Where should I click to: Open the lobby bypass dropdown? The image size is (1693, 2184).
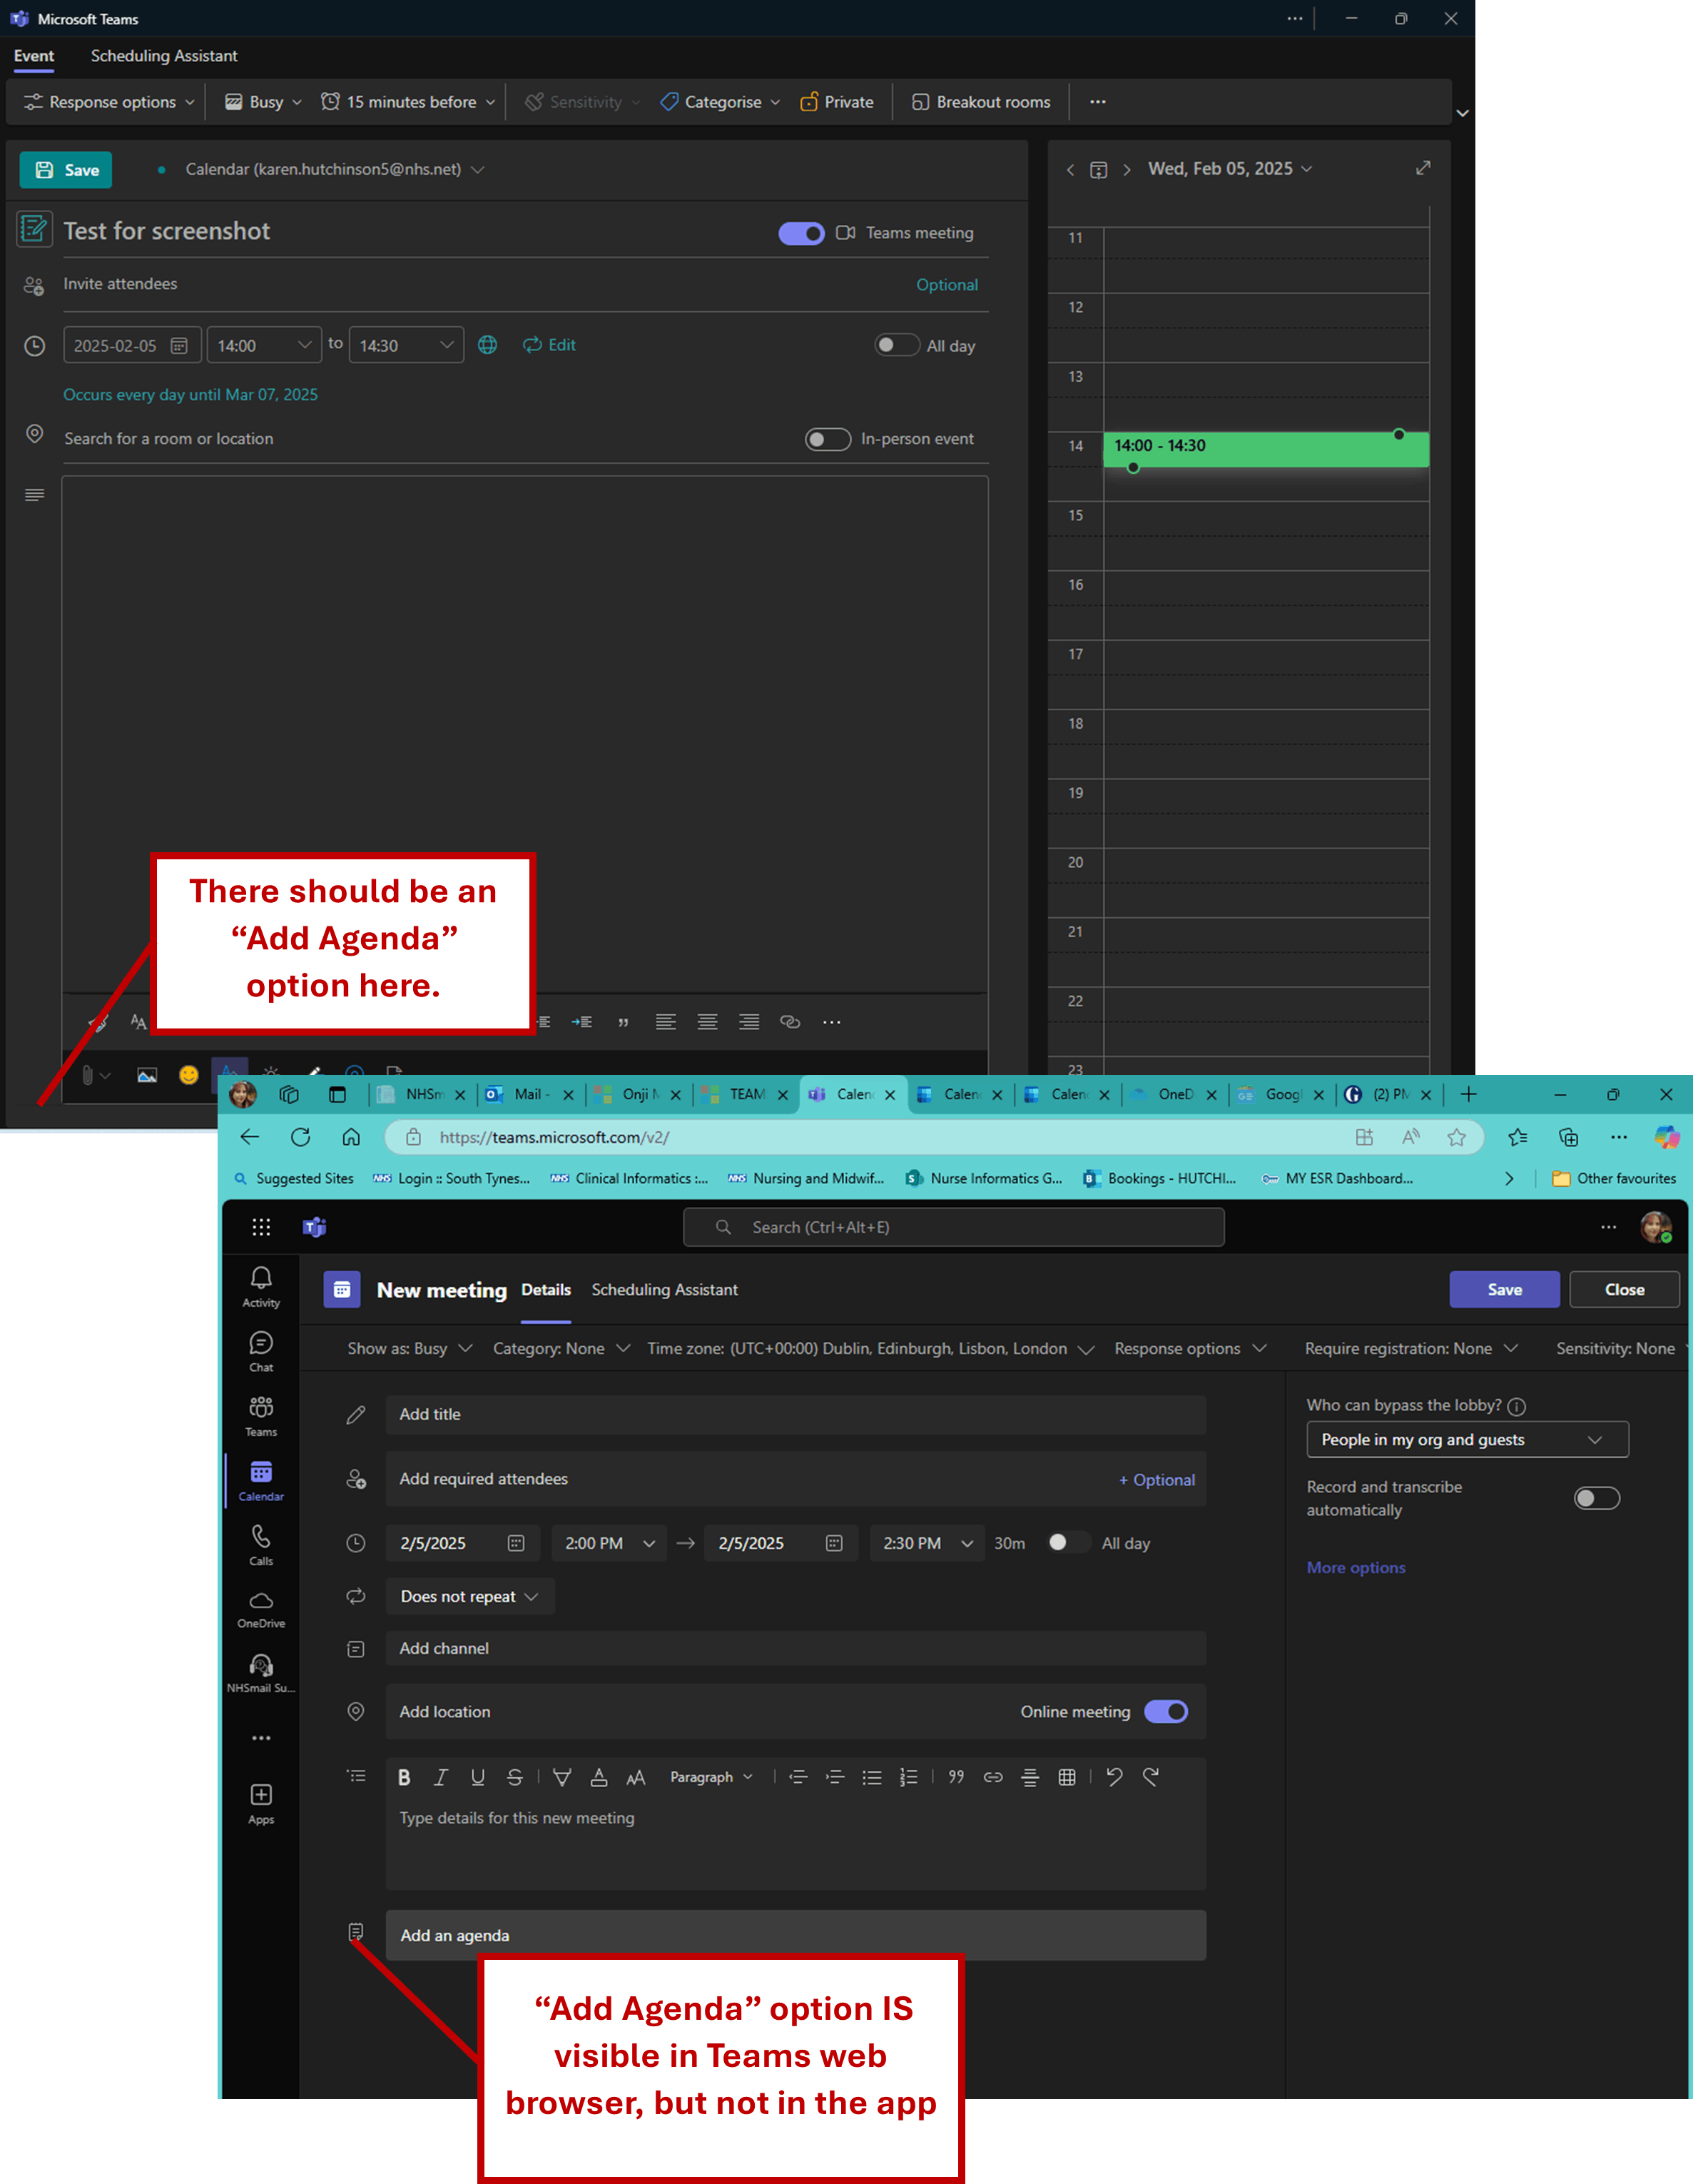click(1466, 1439)
